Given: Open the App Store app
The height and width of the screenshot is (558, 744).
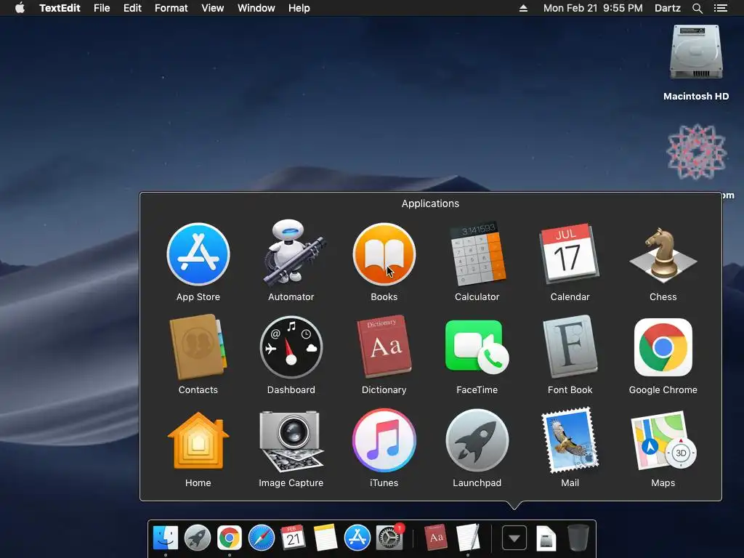Looking at the screenshot, I should click(198, 255).
